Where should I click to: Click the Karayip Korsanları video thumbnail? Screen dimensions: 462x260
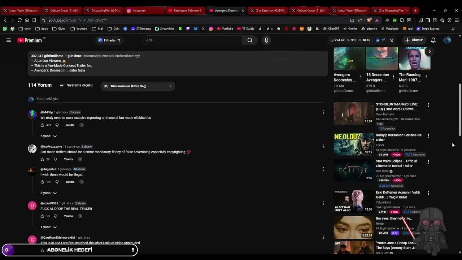(x=354, y=144)
